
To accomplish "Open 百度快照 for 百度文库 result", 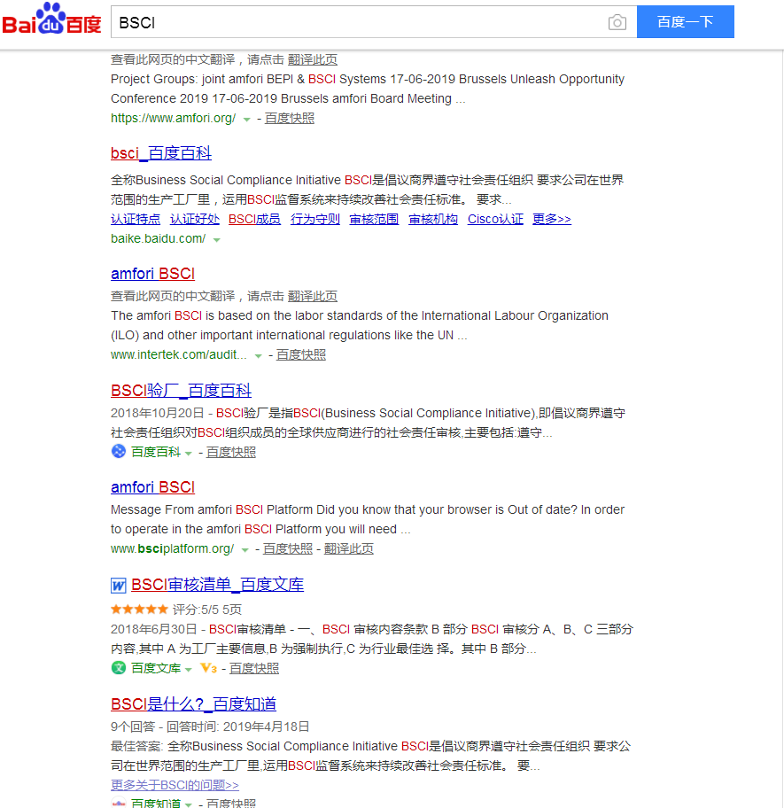I will (x=254, y=668).
